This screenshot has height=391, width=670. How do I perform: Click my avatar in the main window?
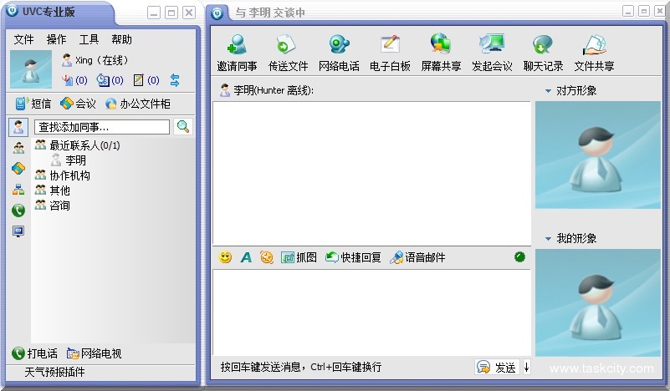click(31, 69)
